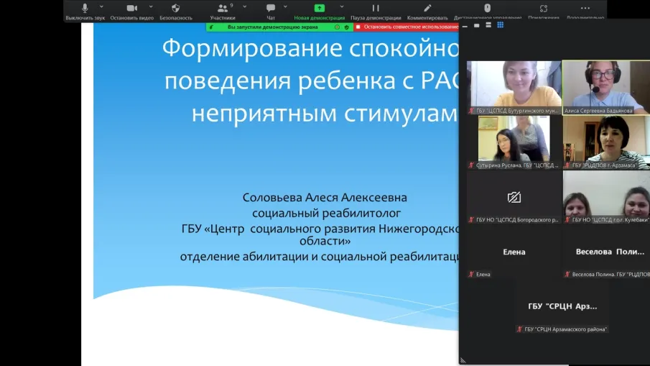650x366 pixels.
Task: Click info circle icon in green sharing bar
Action: click(x=337, y=27)
